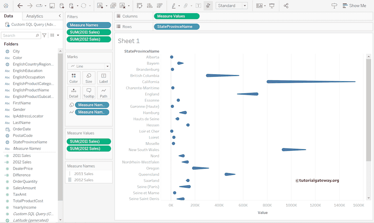Switch to the Analytics tab
The image size is (374, 223).
point(35,16)
